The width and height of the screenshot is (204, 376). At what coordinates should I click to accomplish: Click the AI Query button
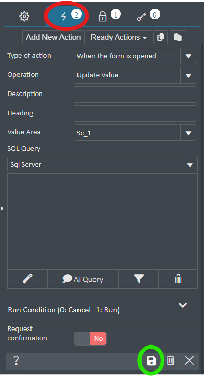83,279
